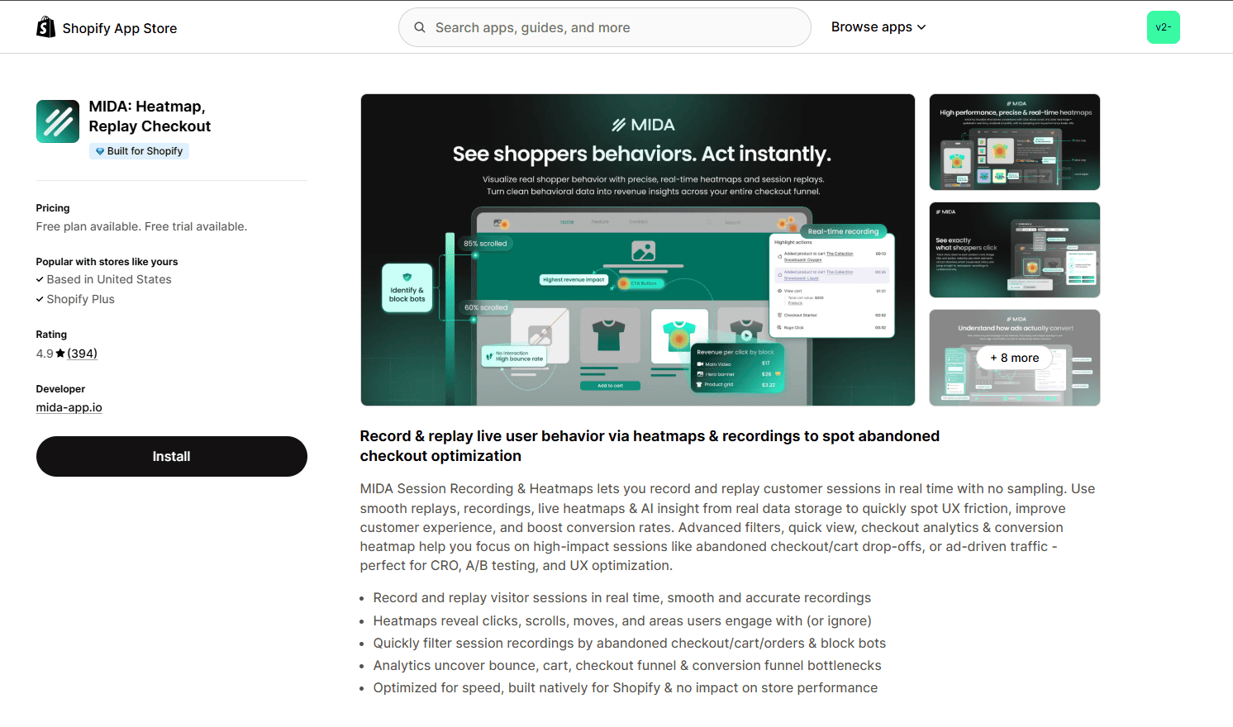Click the diamond icon in Built for Shopify badge

pyautogui.click(x=100, y=151)
